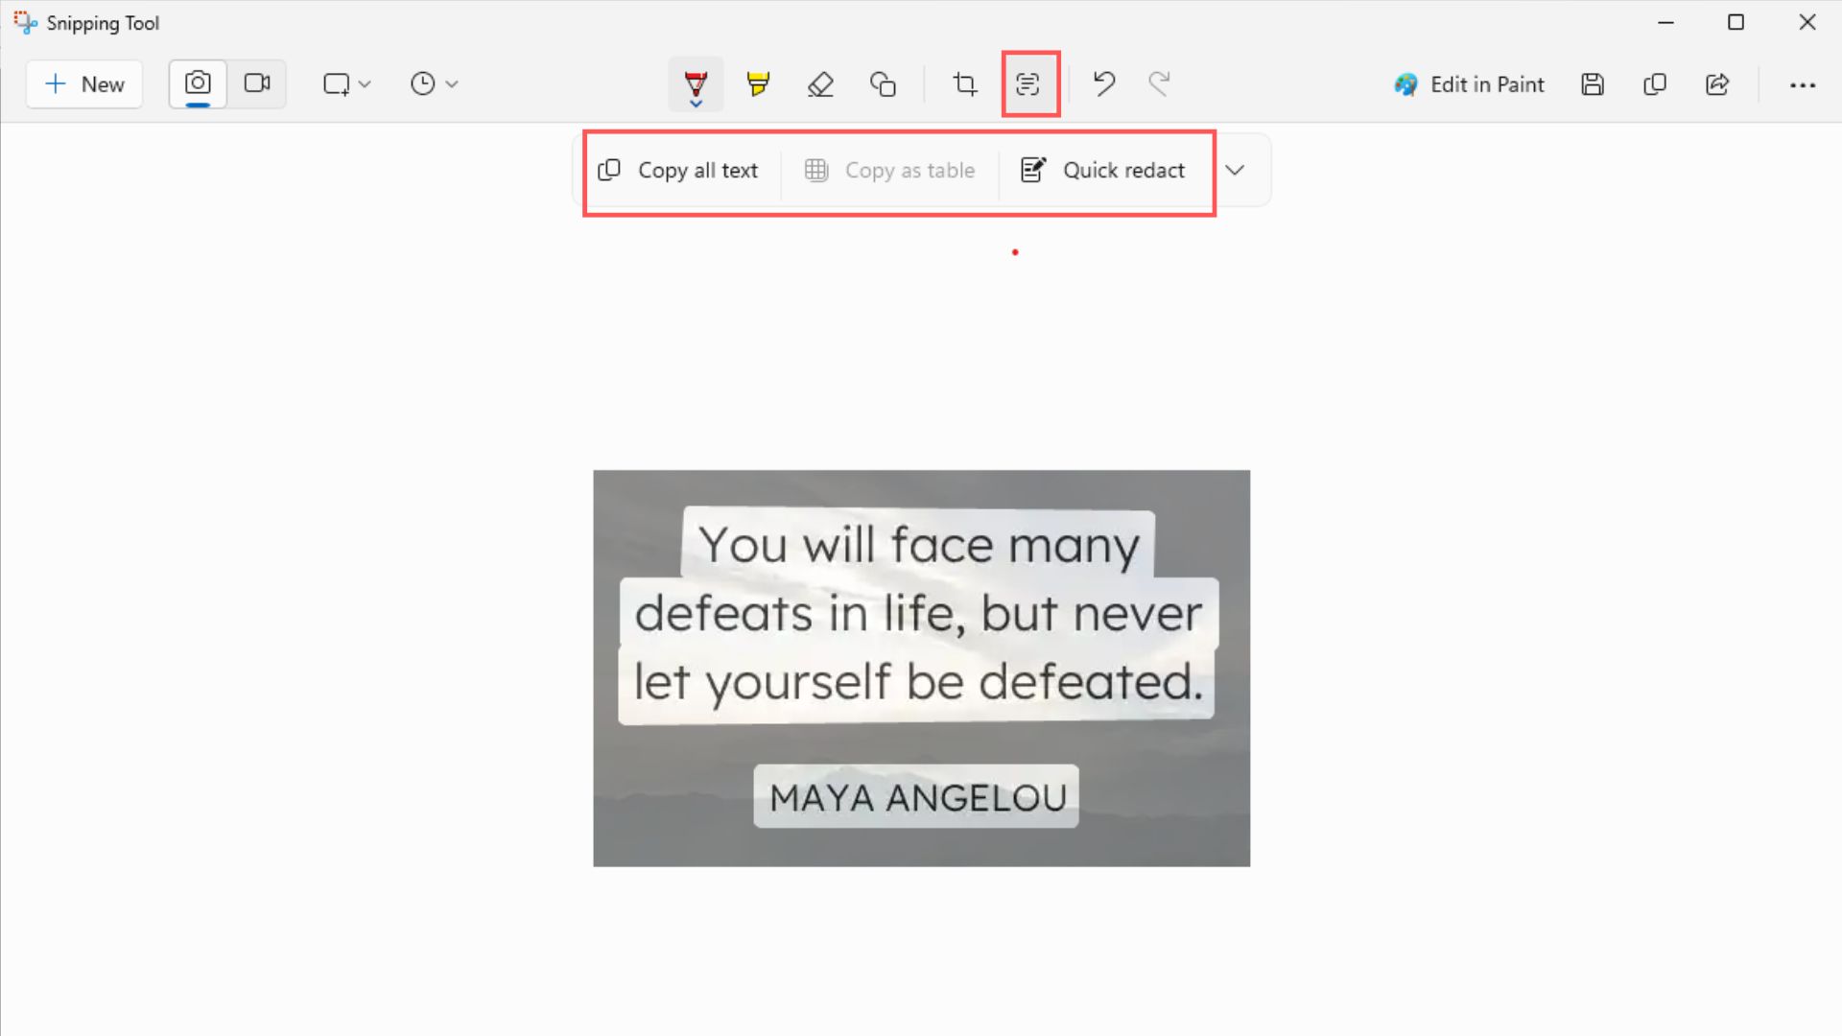
Task: Open the See more three-dots menu
Action: click(1803, 84)
